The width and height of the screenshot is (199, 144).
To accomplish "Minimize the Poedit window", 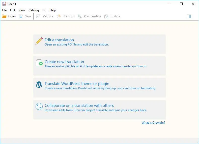I will tap(170, 4).
